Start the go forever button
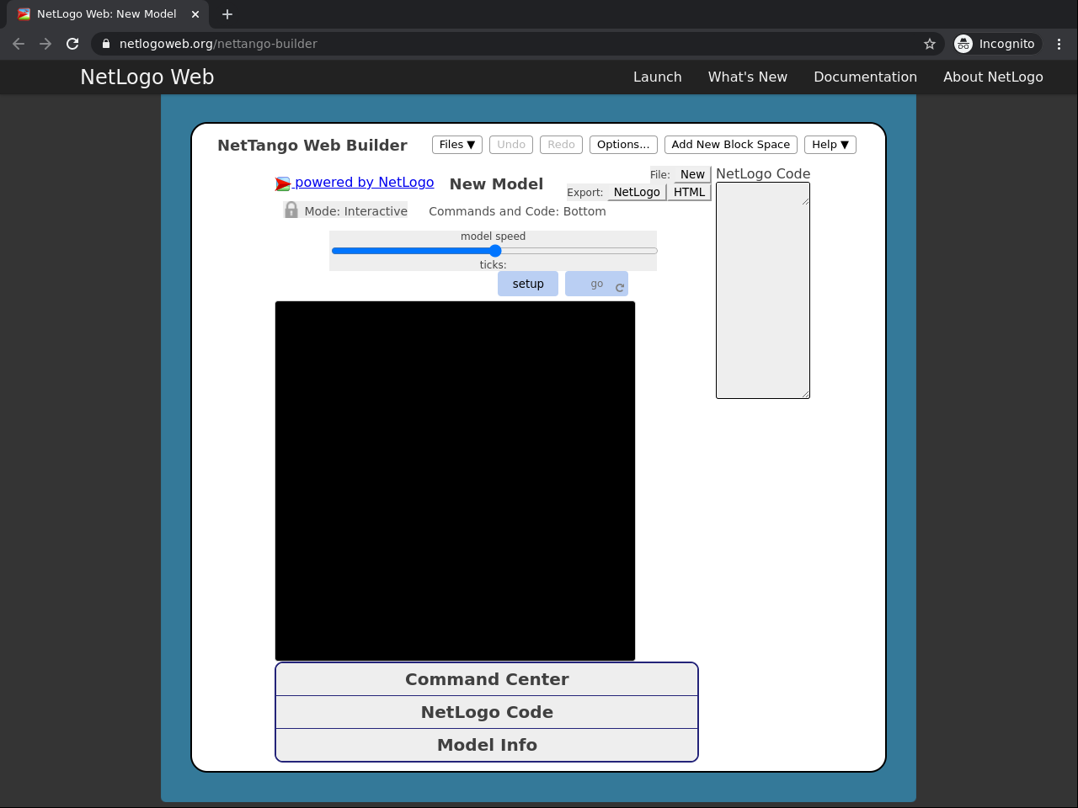The width and height of the screenshot is (1078, 808). 596,284
